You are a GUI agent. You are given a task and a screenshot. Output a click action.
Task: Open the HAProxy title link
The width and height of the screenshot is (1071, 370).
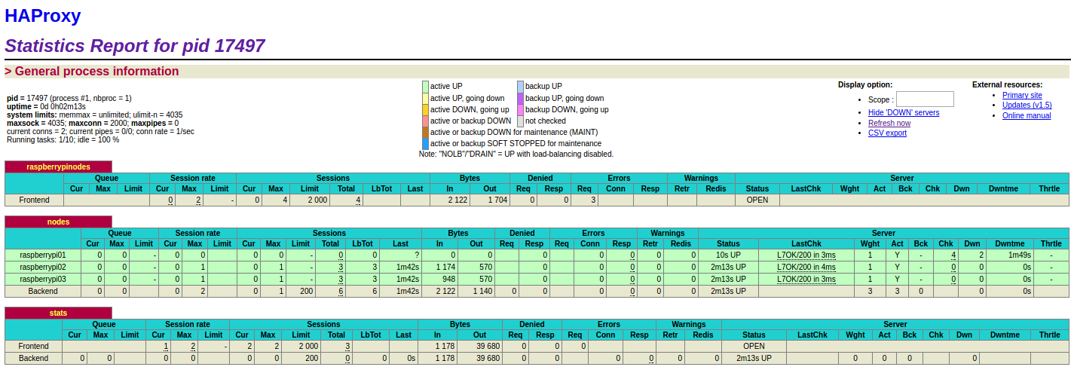click(42, 15)
